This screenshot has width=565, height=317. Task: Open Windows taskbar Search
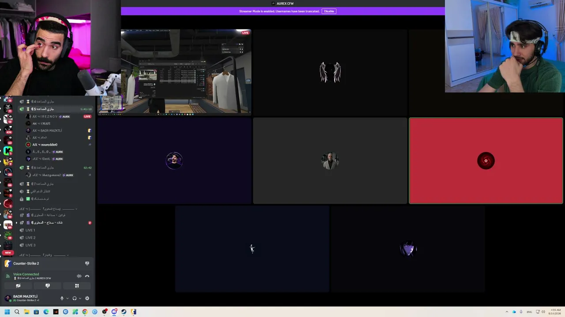tap(17, 312)
